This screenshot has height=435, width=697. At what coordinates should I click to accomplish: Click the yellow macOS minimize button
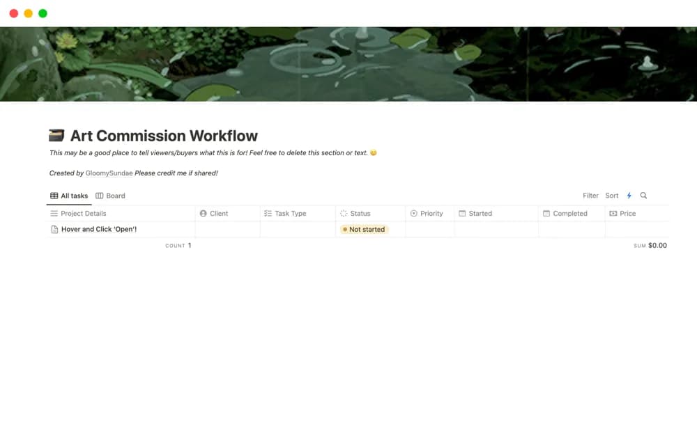point(28,13)
